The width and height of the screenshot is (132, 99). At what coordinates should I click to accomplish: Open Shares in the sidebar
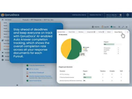(5, 29)
